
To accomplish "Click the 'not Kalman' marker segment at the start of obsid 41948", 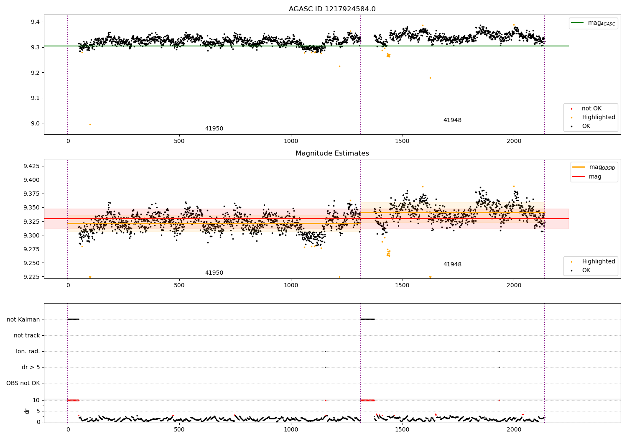I will tap(367, 319).
